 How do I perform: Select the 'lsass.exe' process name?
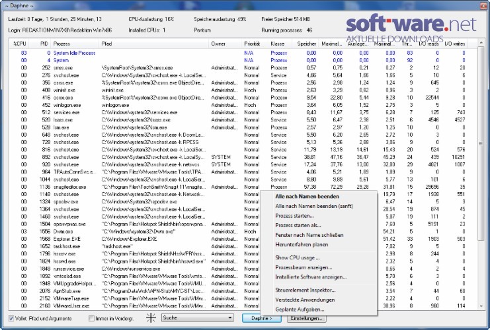coord(63,119)
